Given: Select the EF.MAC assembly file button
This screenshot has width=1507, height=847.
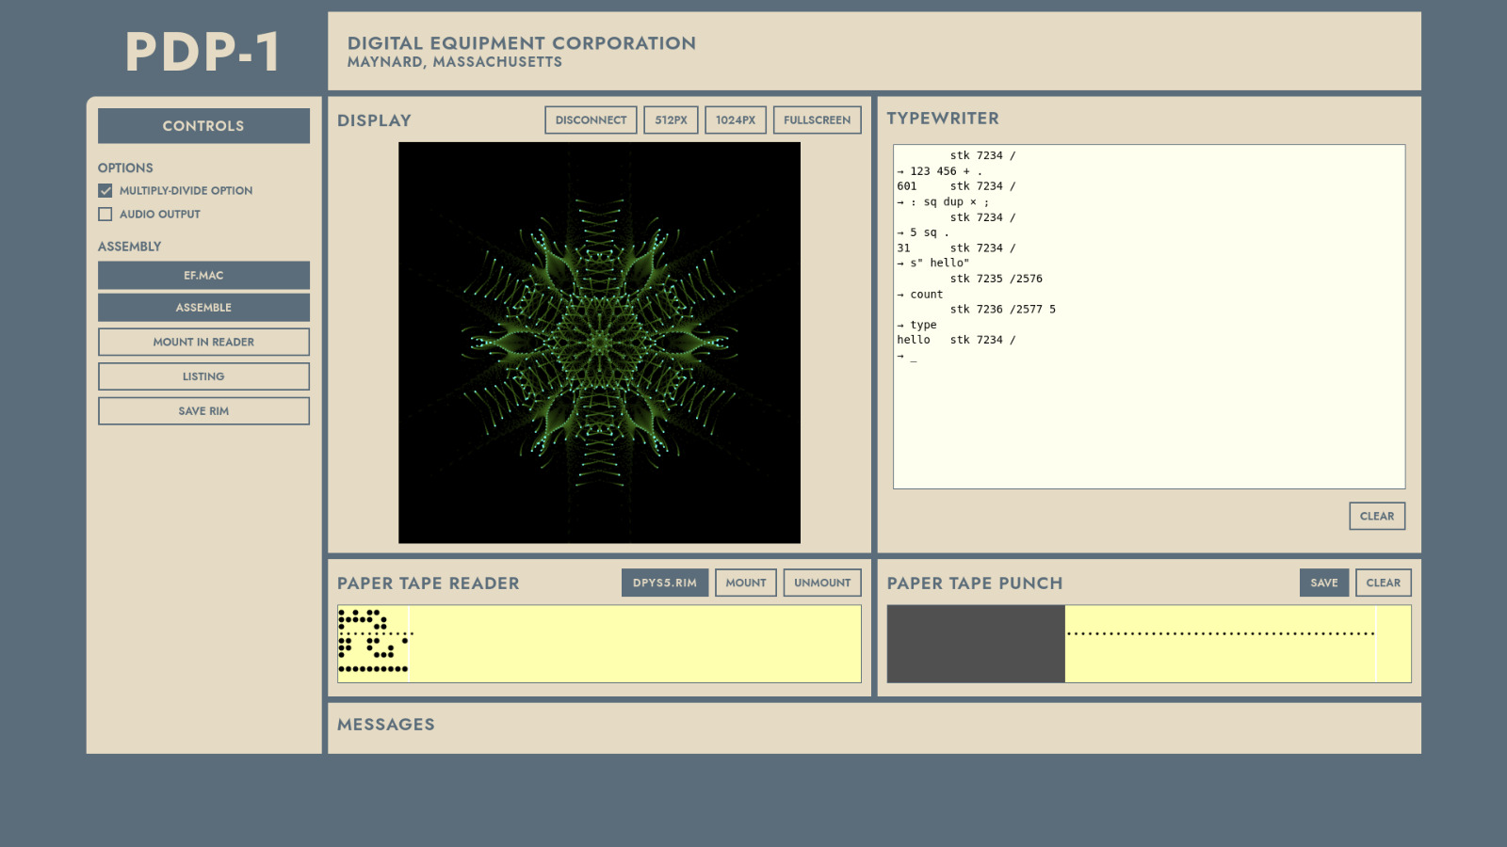Looking at the screenshot, I should click(203, 276).
